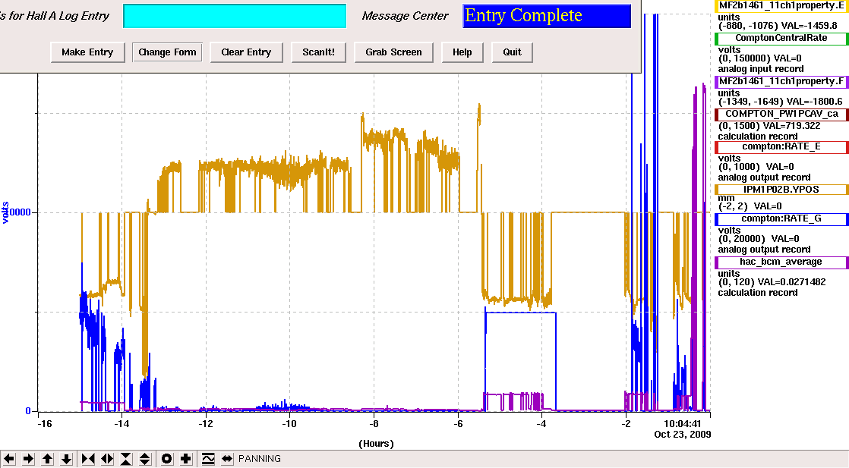Click the -4 tick label on the time axis

(x=541, y=424)
